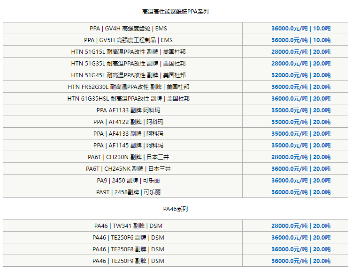Open price link for PA9T 2458副牌
This screenshot has width=352, height=270.
click(x=301, y=192)
